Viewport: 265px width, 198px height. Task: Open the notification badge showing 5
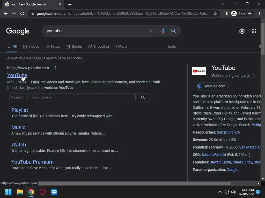(258, 192)
